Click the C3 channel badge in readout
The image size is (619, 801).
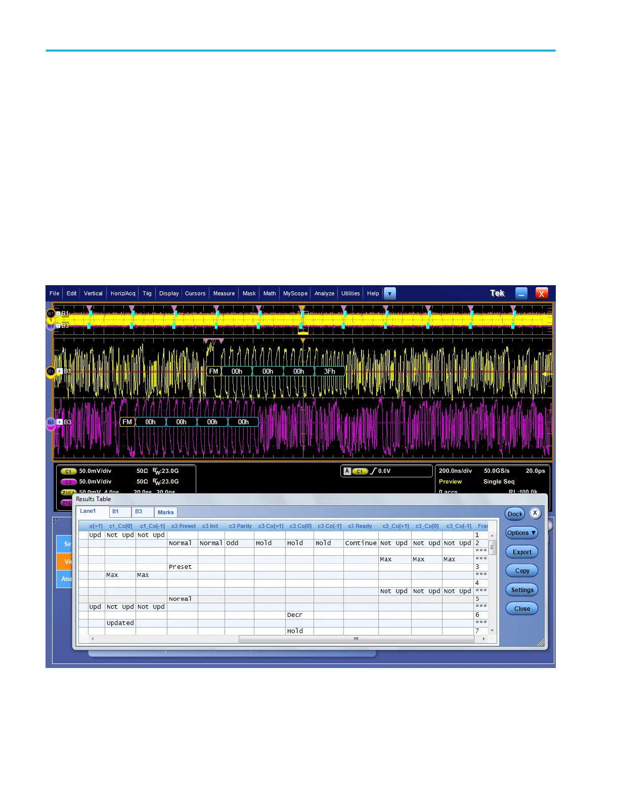(68, 482)
